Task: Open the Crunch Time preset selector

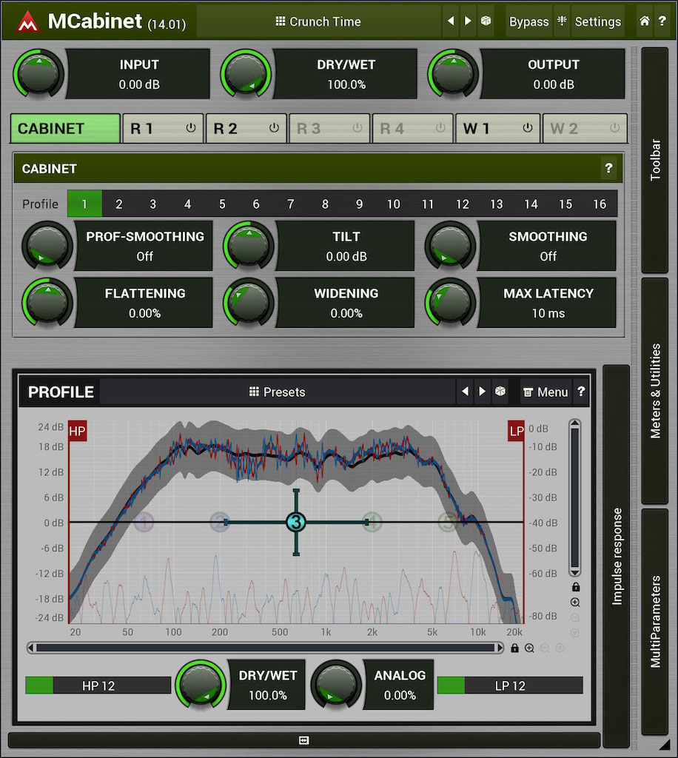Action: [x=318, y=21]
